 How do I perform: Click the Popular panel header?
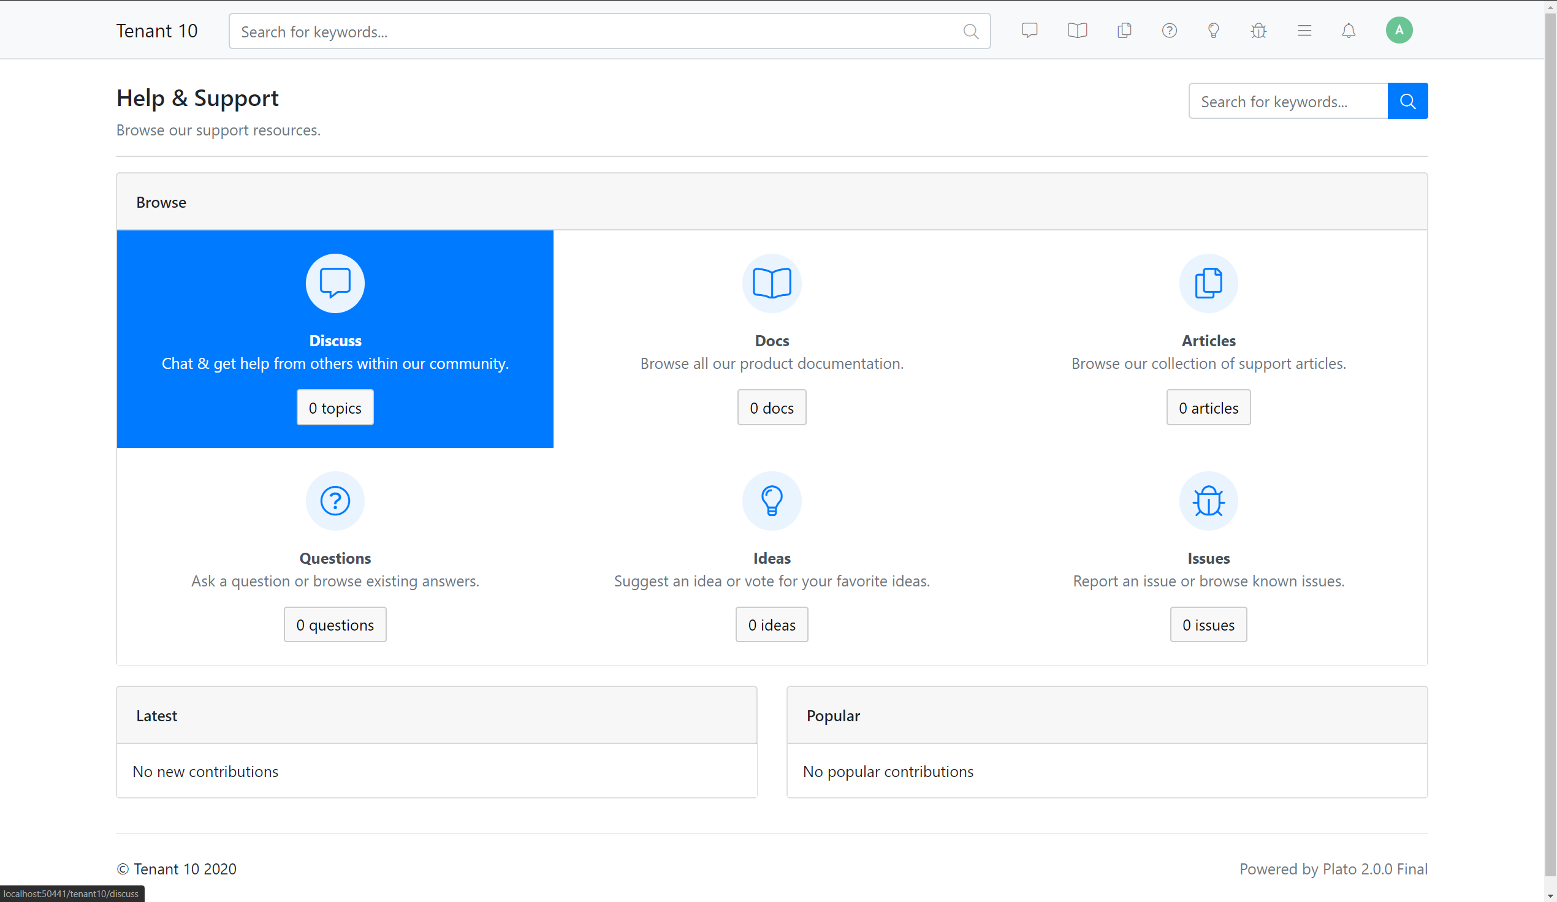pyautogui.click(x=1106, y=716)
